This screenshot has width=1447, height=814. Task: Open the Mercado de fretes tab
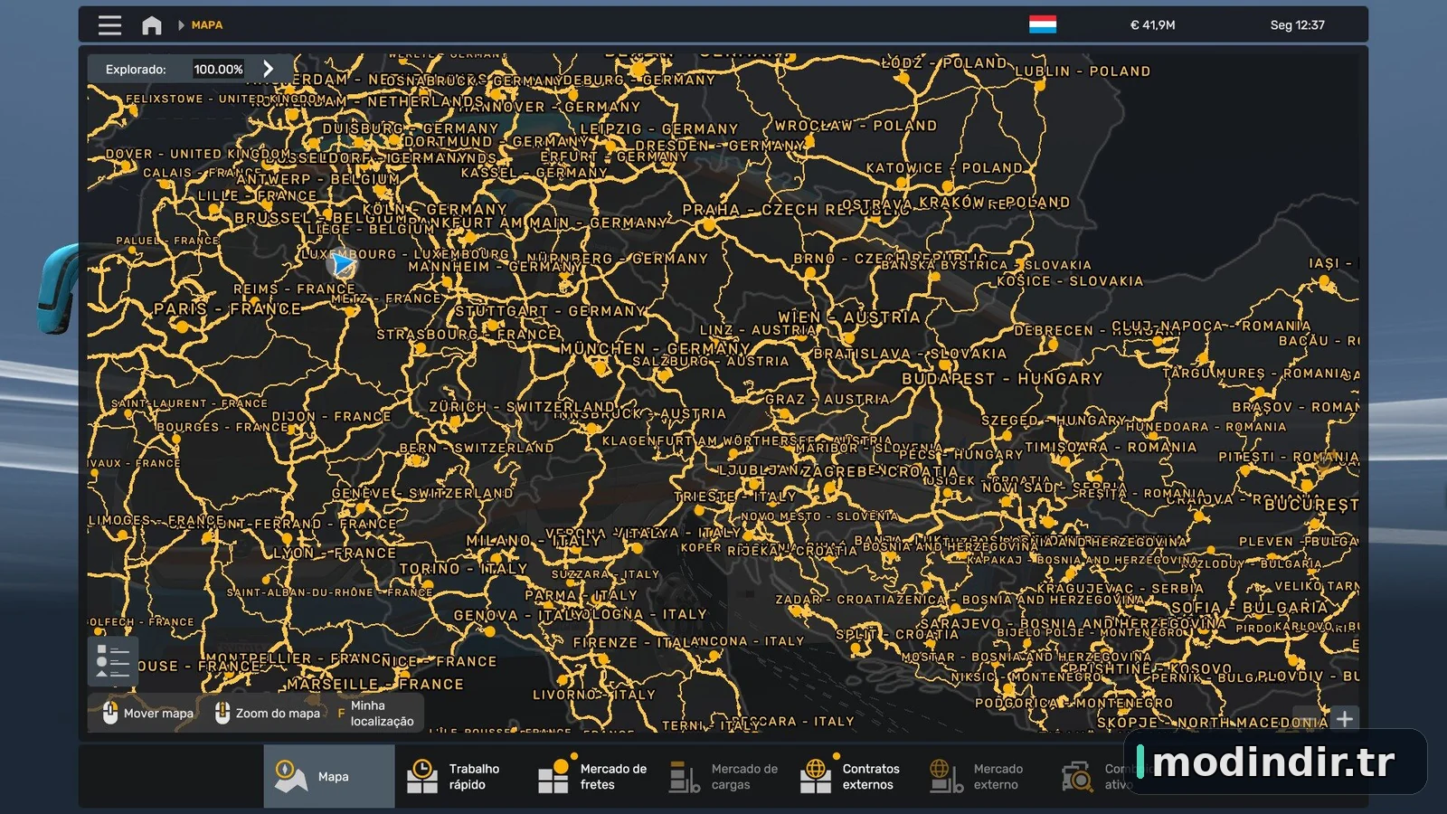(591, 776)
